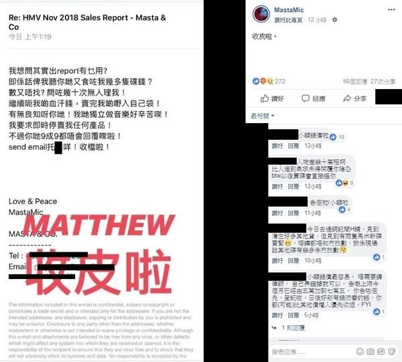Screen dimensions: 402x362
Task: Click the post privacy gear icon
Action: 334,19
